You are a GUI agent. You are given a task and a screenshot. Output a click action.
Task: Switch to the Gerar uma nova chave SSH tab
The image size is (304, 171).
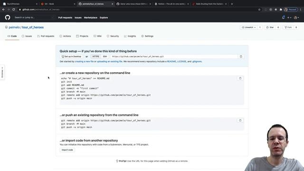134,4
